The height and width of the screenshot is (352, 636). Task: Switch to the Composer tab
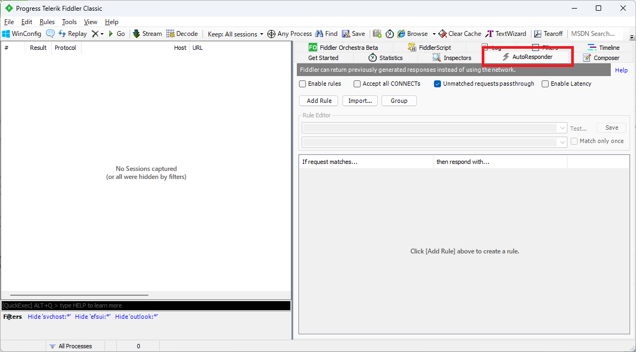(601, 58)
